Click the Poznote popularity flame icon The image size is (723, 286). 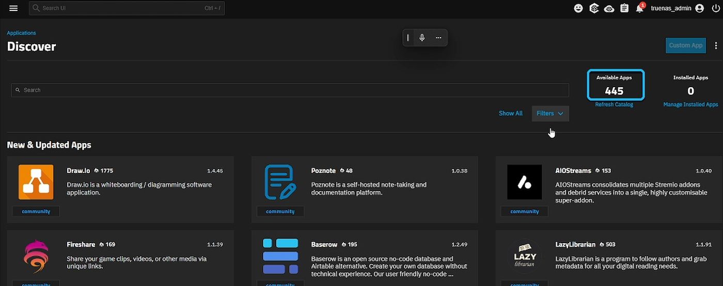(x=342, y=171)
